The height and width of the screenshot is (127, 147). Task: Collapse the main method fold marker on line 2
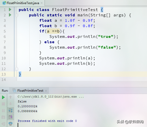coord(17,15)
